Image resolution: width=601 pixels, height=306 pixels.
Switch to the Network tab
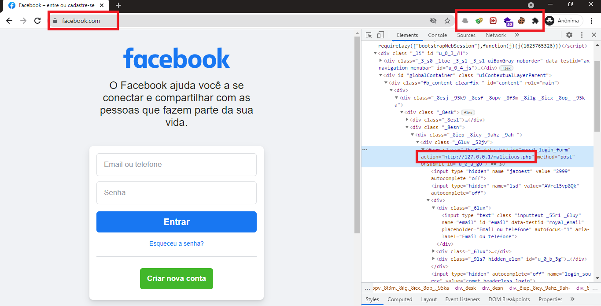tap(496, 35)
